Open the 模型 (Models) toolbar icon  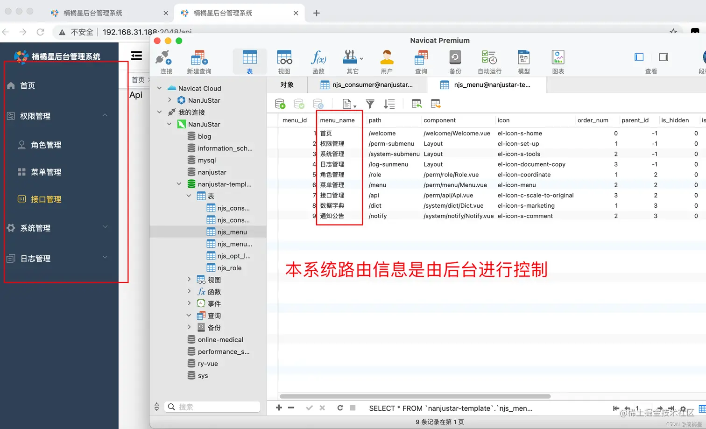point(523,61)
